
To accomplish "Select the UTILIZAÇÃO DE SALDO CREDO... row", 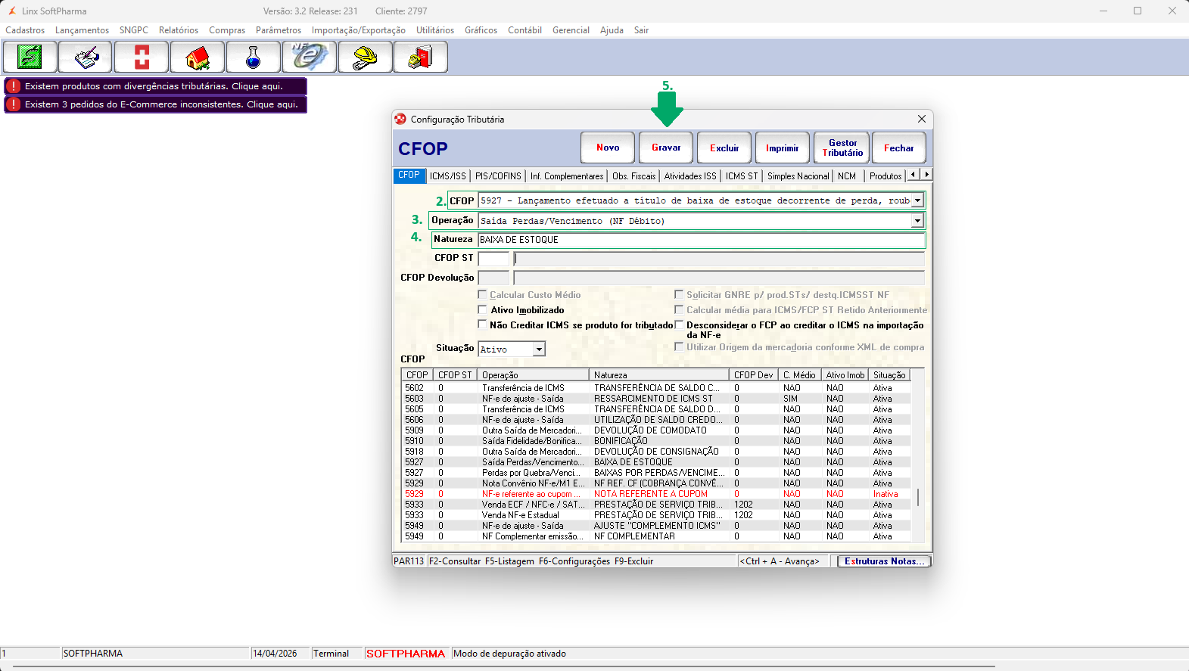I will [x=656, y=420].
